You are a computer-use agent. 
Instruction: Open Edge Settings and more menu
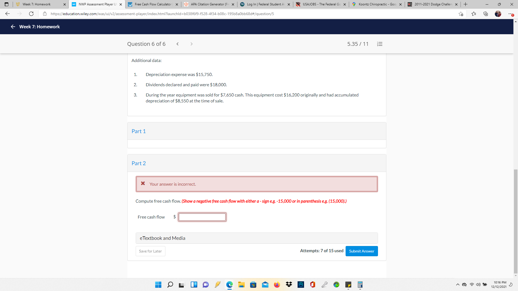tap(510, 14)
